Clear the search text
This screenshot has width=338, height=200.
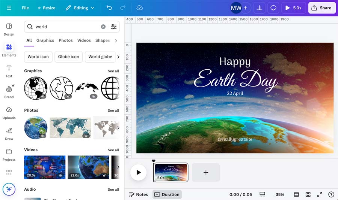click(x=103, y=27)
